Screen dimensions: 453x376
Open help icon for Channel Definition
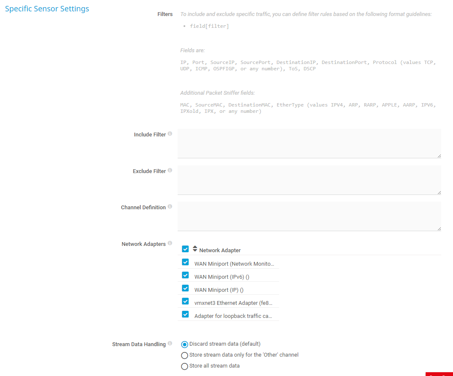point(170,207)
